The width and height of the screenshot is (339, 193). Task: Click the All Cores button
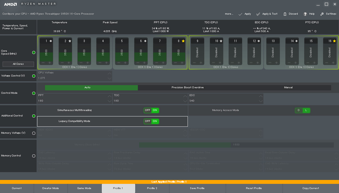18,64
